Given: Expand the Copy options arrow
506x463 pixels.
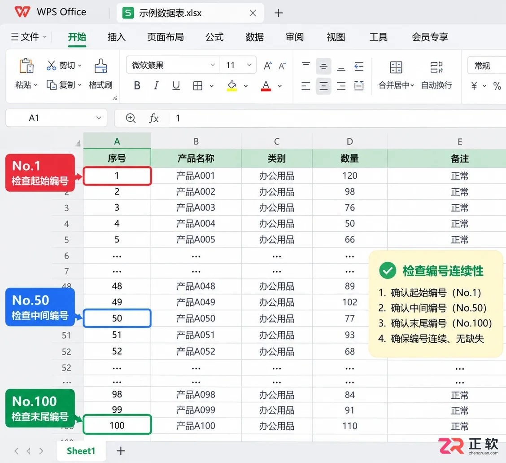Looking at the screenshot, I should pyautogui.click(x=80, y=85).
